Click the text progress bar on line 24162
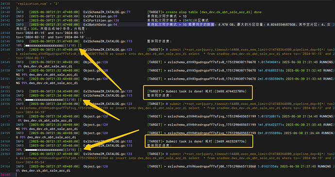This screenshot has width=335, height=177. [44, 150]
